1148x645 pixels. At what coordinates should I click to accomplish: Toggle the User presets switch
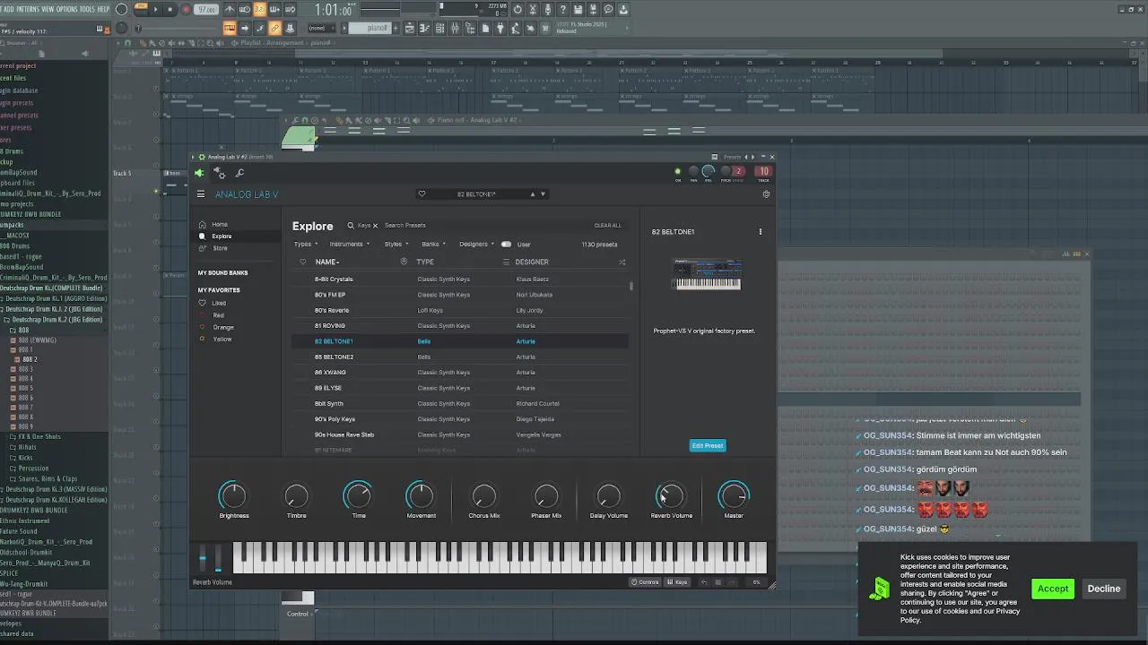click(506, 245)
